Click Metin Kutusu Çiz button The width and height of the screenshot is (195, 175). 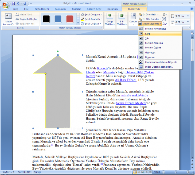tap(9, 19)
